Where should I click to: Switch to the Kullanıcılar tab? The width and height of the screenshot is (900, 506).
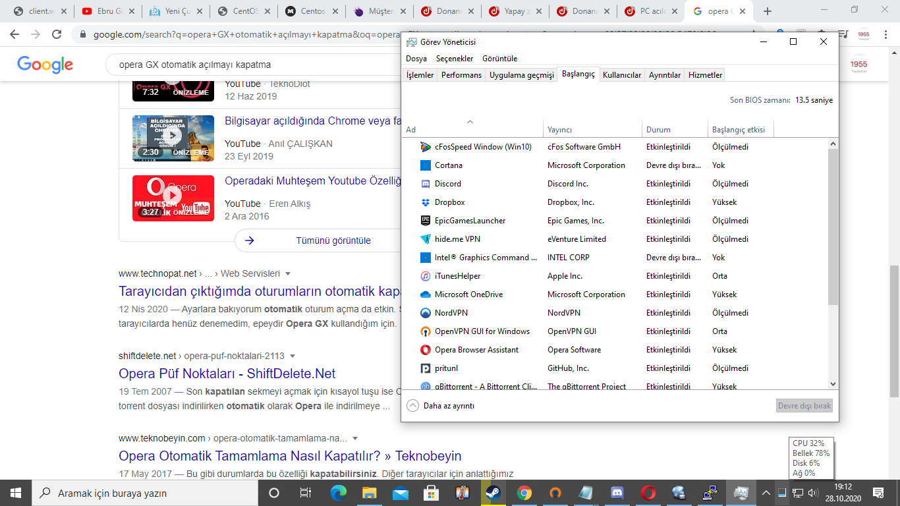[622, 75]
